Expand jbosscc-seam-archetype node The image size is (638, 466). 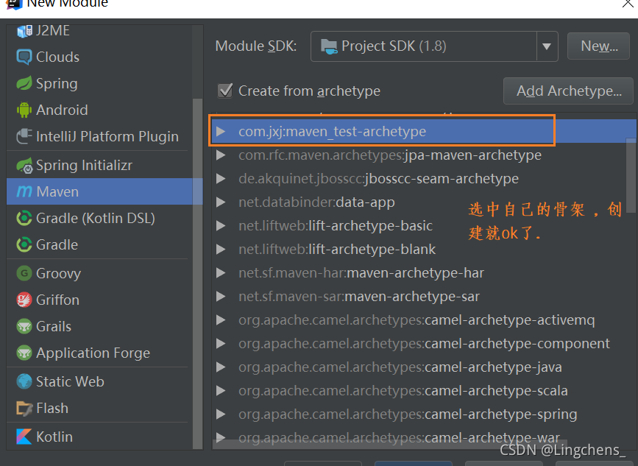(x=221, y=179)
